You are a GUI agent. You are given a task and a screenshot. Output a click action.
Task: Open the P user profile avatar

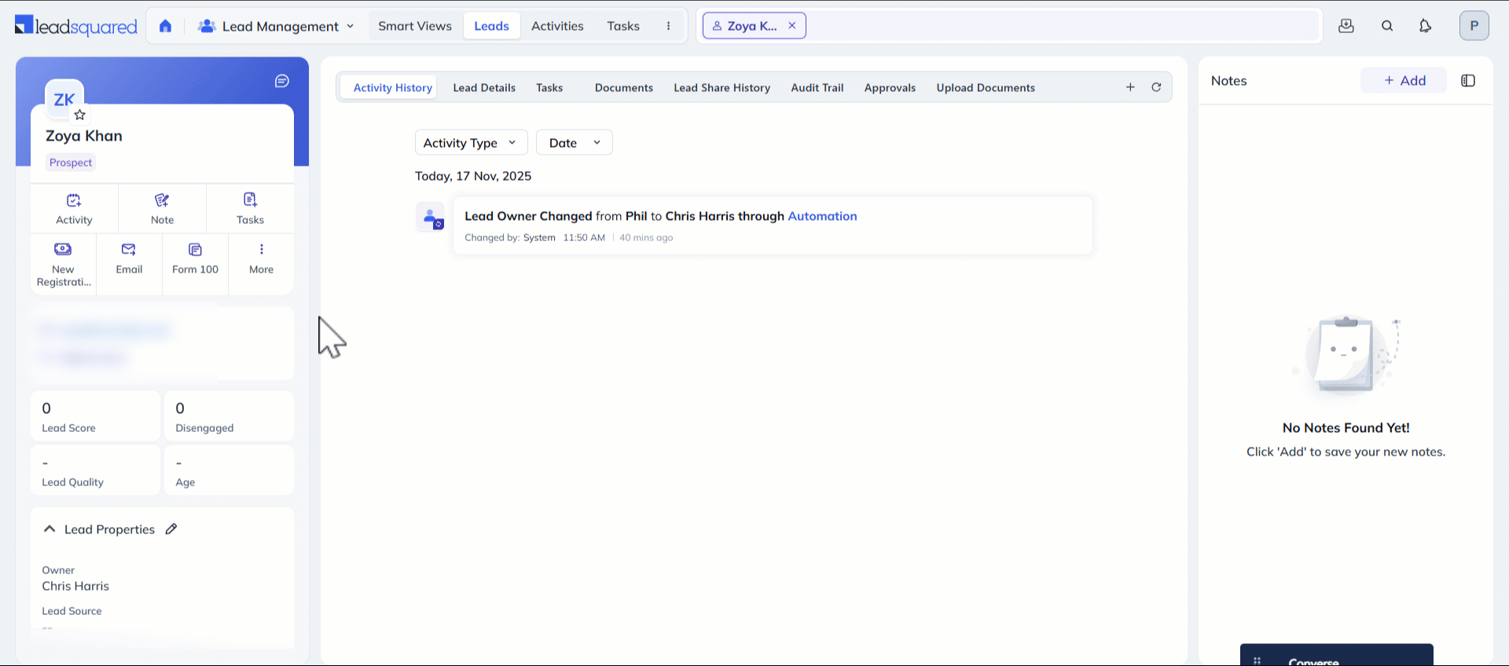(1474, 26)
